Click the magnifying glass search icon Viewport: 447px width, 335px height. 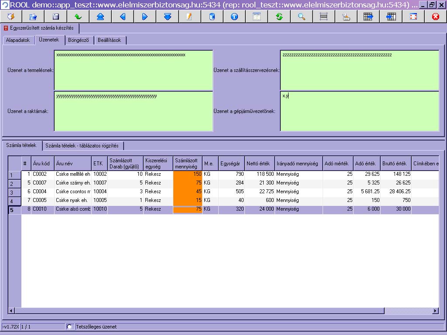(301, 17)
